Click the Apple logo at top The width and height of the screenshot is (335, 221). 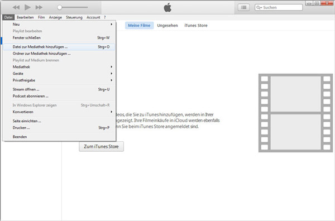pyautogui.click(x=167, y=7)
